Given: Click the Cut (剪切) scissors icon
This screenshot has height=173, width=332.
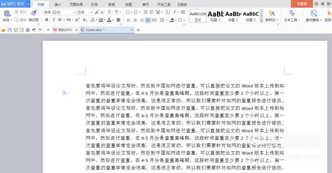Looking at the screenshot, I should pyautogui.click(x=16, y=12).
